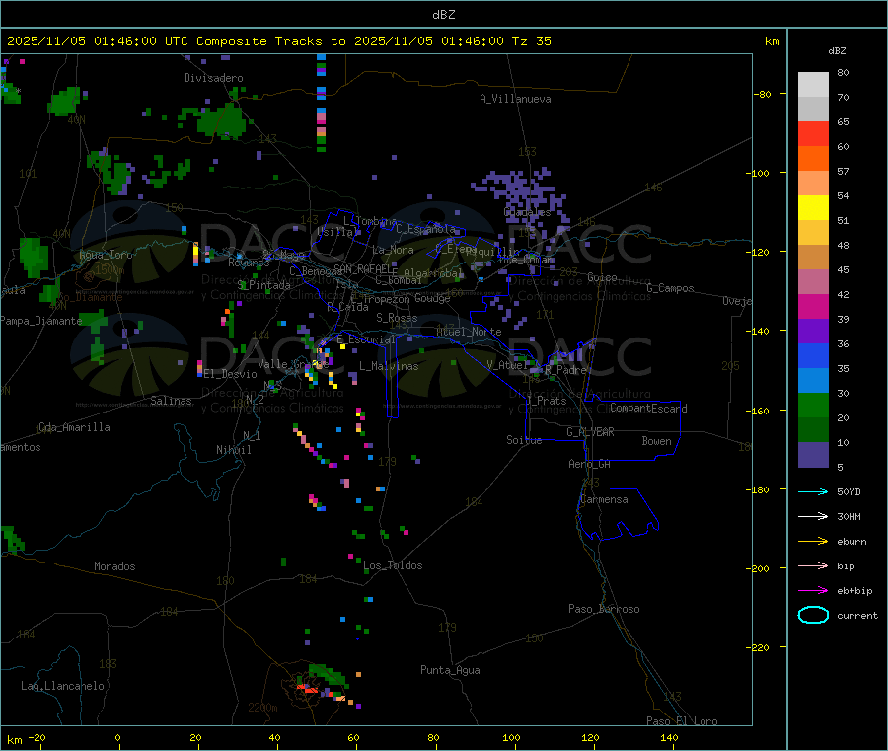Viewport: 888px width, 751px height.
Task: Select the green 20 dBZ color swatch
Action: click(x=813, y=405)
